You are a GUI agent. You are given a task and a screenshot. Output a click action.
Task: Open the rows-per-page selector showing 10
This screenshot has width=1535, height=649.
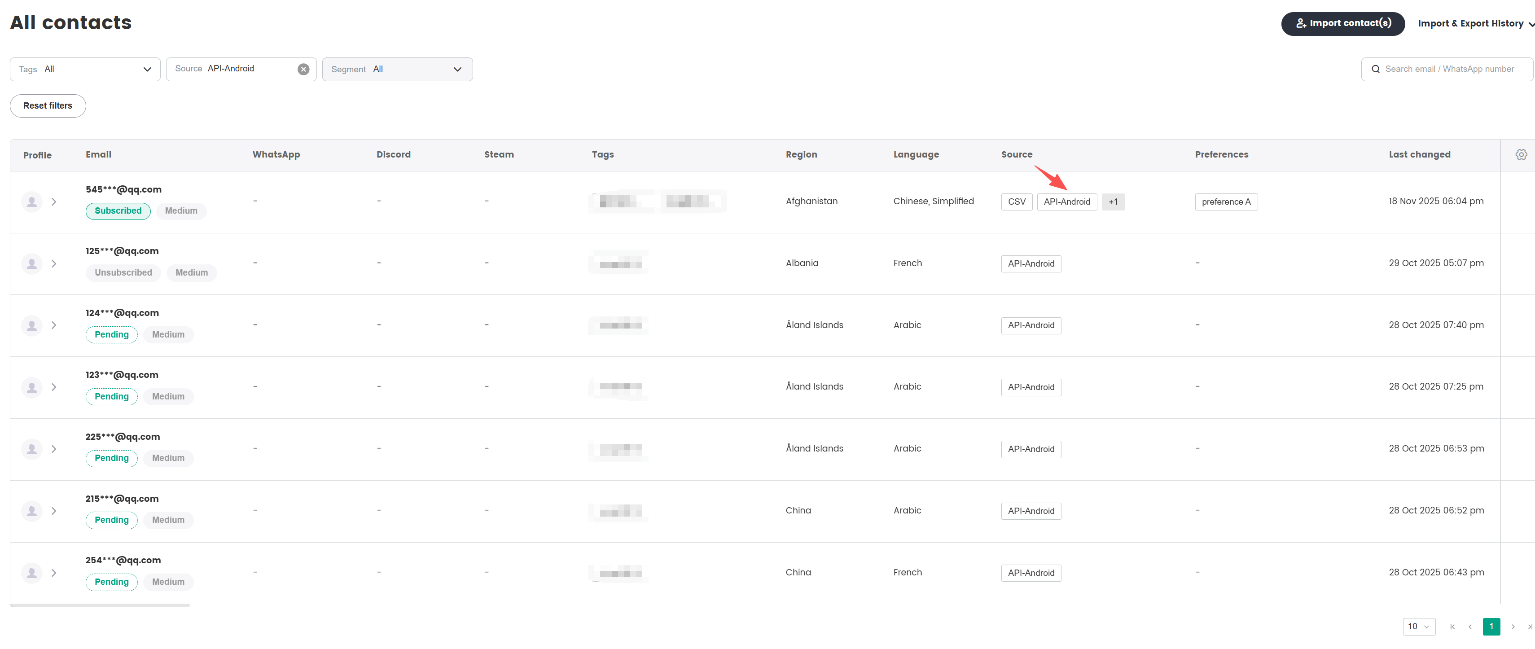click(x=1418, y=627)
